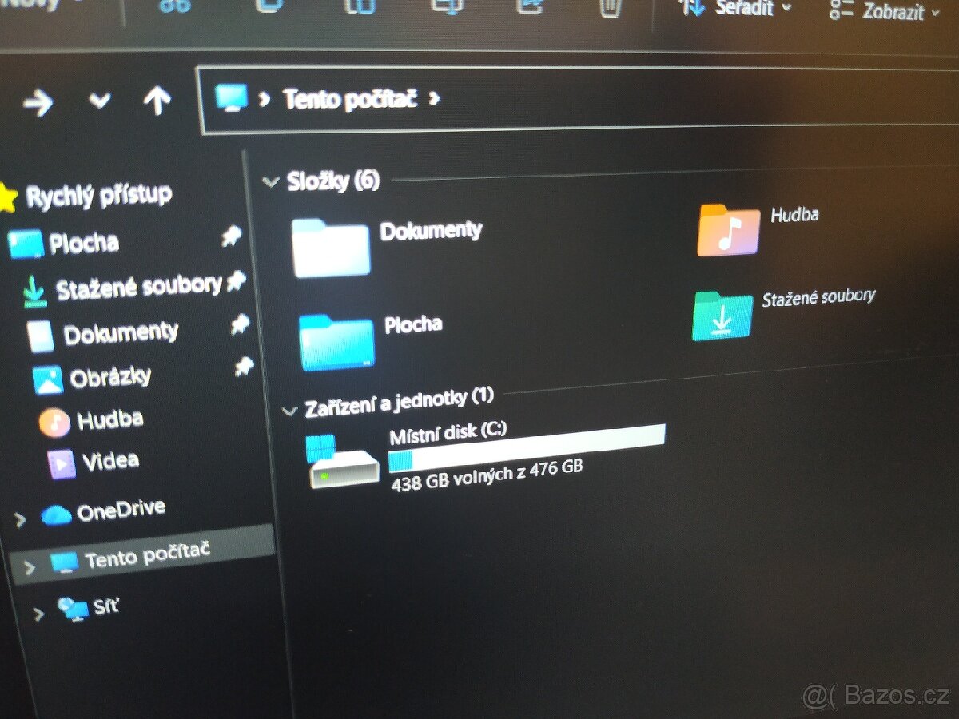Open the Dokumenty folder in the Složky section
Viewport: 959px width, 719px height.
(332, 247)
